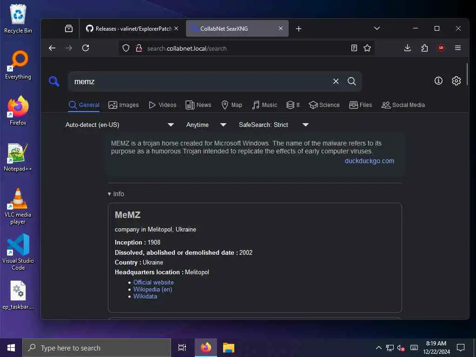Image resolution: width=476 pixels, height=357 pixels.
Task: Open the SearXNG about info icon
Action: pyautogui.click(x=438, y=81)
